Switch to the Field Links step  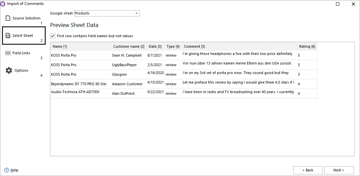coord(21,53)
